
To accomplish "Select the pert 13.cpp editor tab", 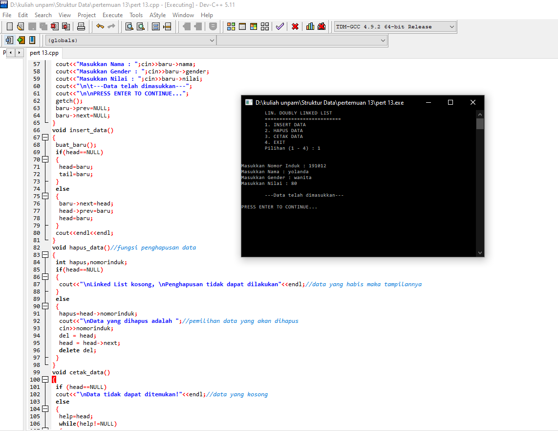I will coord(44,53).
